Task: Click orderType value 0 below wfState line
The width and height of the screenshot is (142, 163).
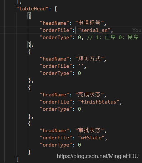Action: [79, 145]
